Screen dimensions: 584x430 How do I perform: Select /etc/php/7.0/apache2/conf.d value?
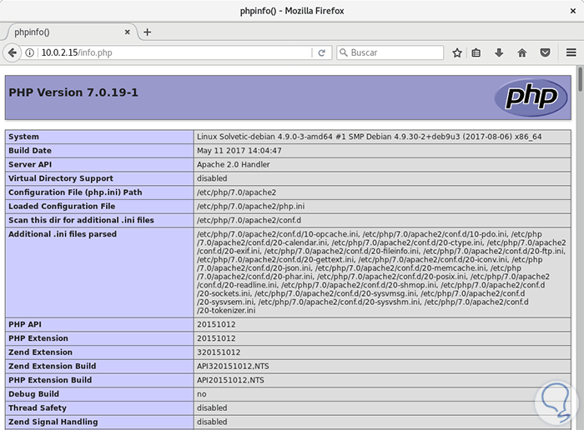[249, 220]
